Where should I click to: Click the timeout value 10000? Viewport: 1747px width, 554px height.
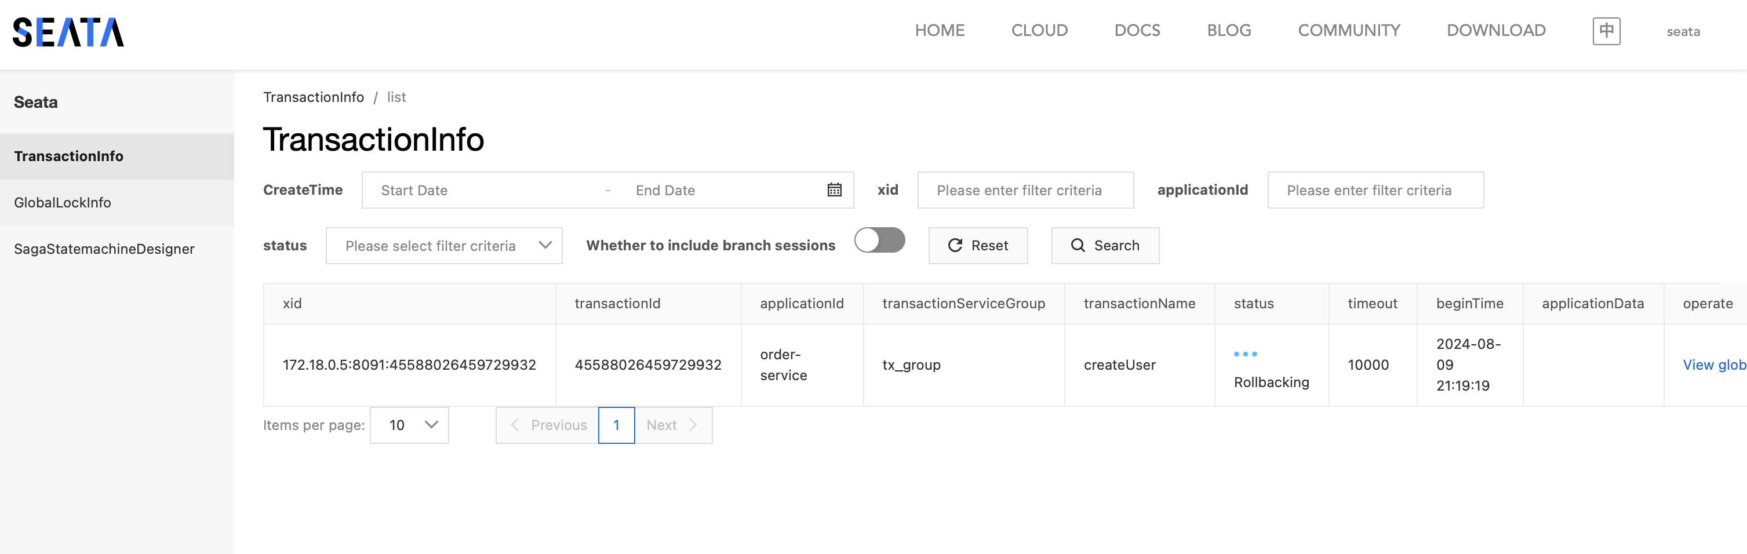point(1368,365)
